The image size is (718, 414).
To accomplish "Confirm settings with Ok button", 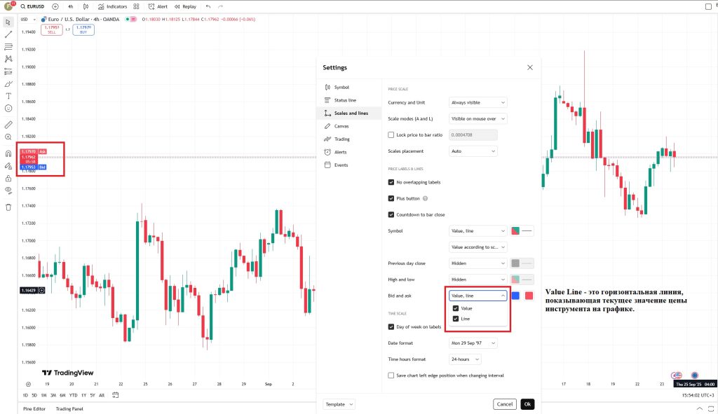I will coord(527,404).
